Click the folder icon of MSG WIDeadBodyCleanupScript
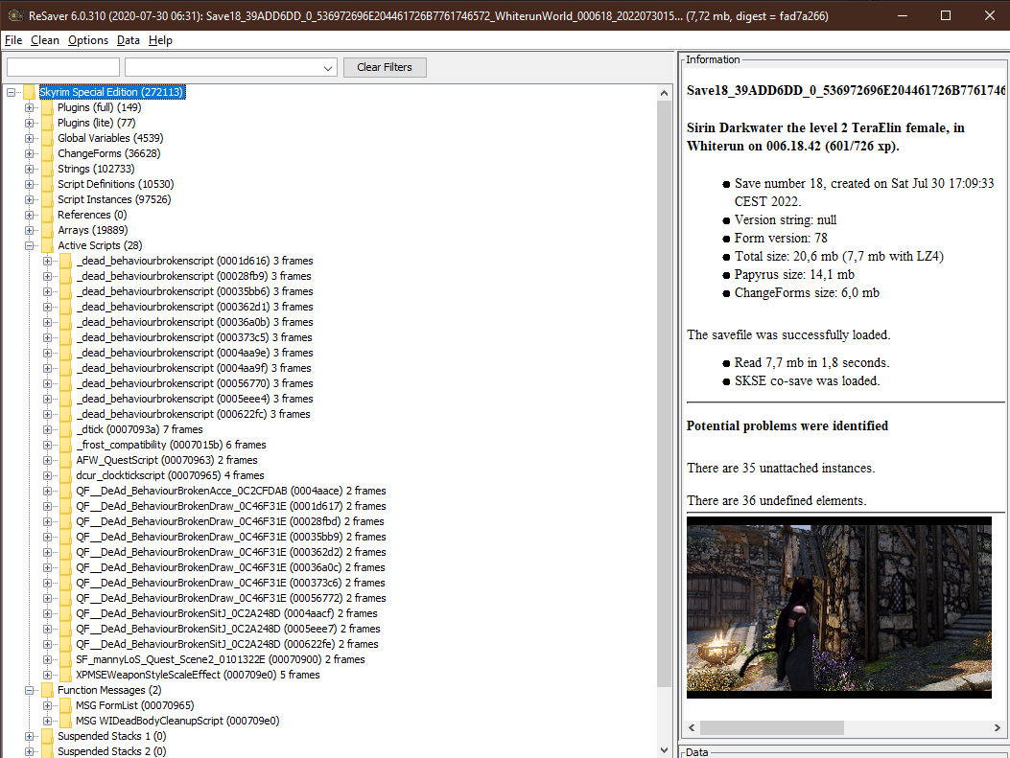1010x758 pixels. [x=65, y=721]
